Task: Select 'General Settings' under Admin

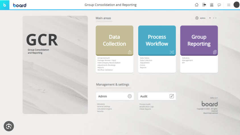Action: point(104,107)
